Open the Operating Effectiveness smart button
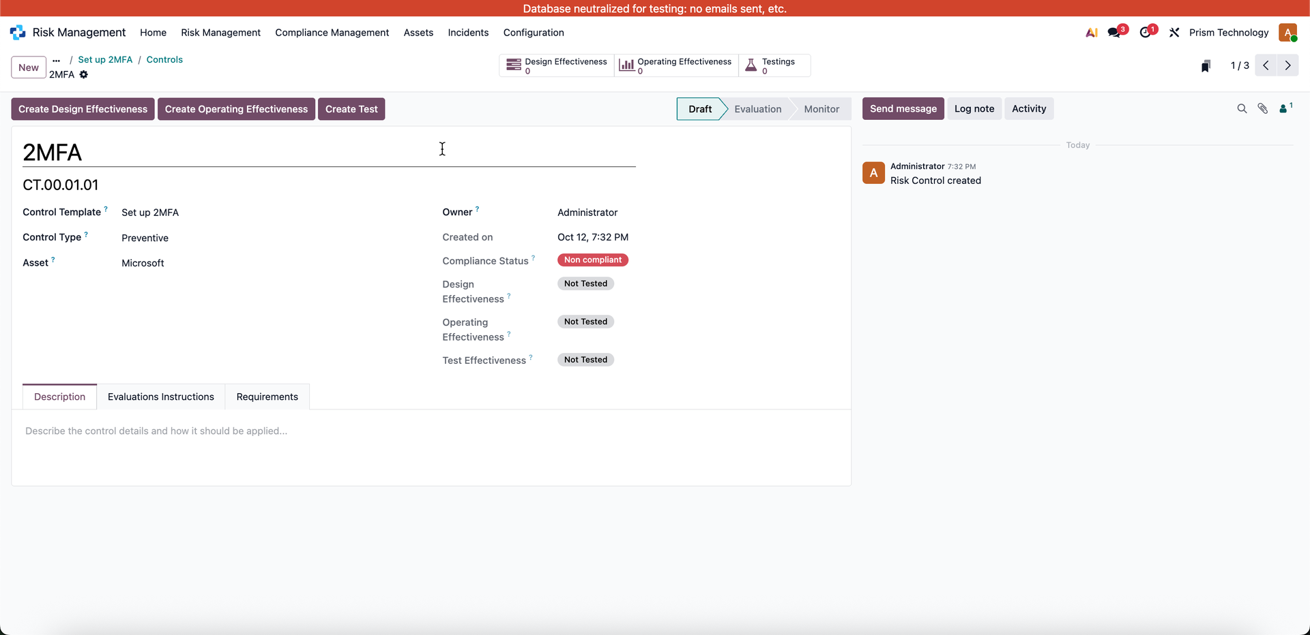The image size is (1310, 635). tap(675, 65)
